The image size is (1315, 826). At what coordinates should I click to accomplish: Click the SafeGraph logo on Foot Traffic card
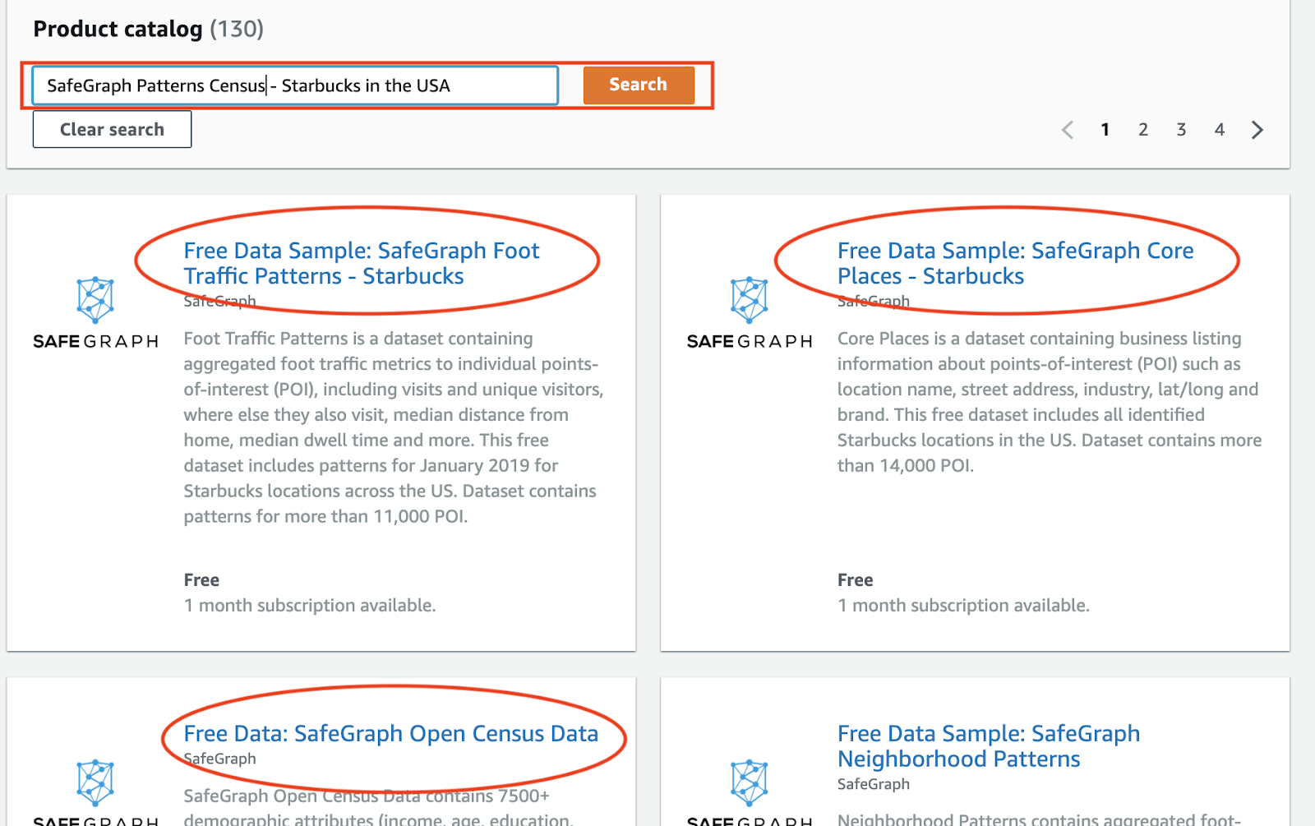coord(95,313)
